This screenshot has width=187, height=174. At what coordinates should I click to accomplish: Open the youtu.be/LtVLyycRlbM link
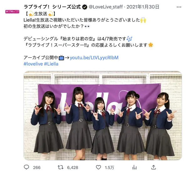(94, 58)
